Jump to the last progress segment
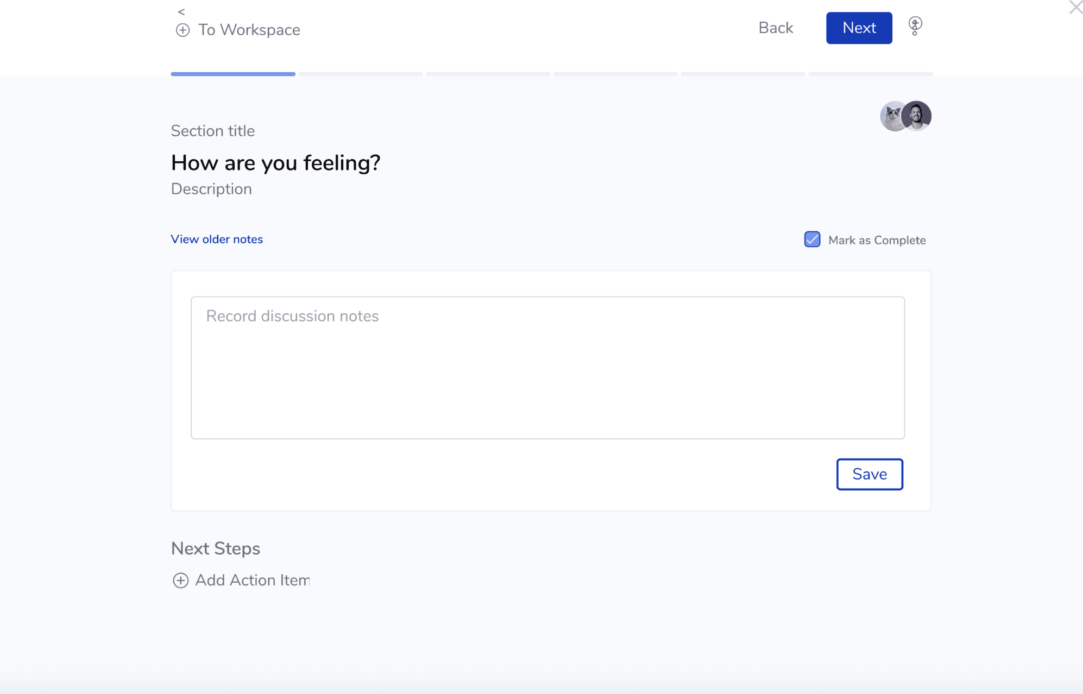Screen dimensions: 1083x694 pos(871,74)
